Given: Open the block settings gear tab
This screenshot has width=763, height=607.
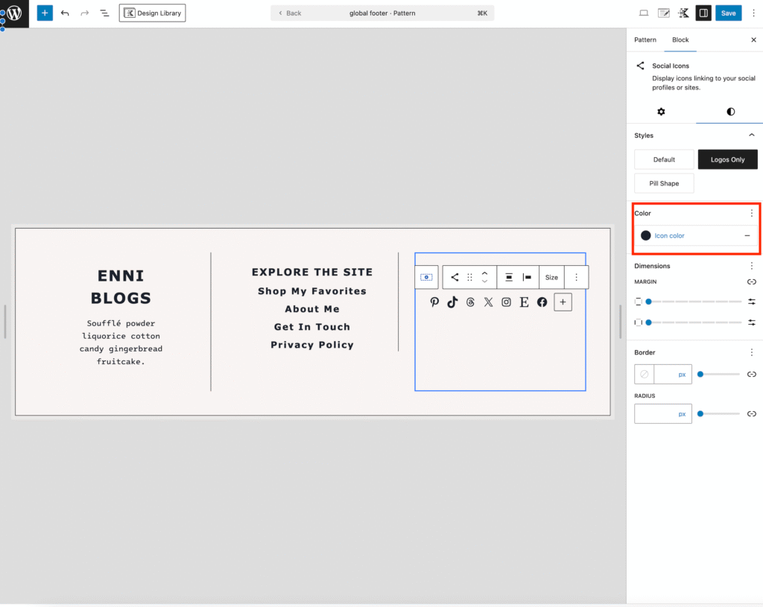Looking at the screenshot, I should click(661, 112).
